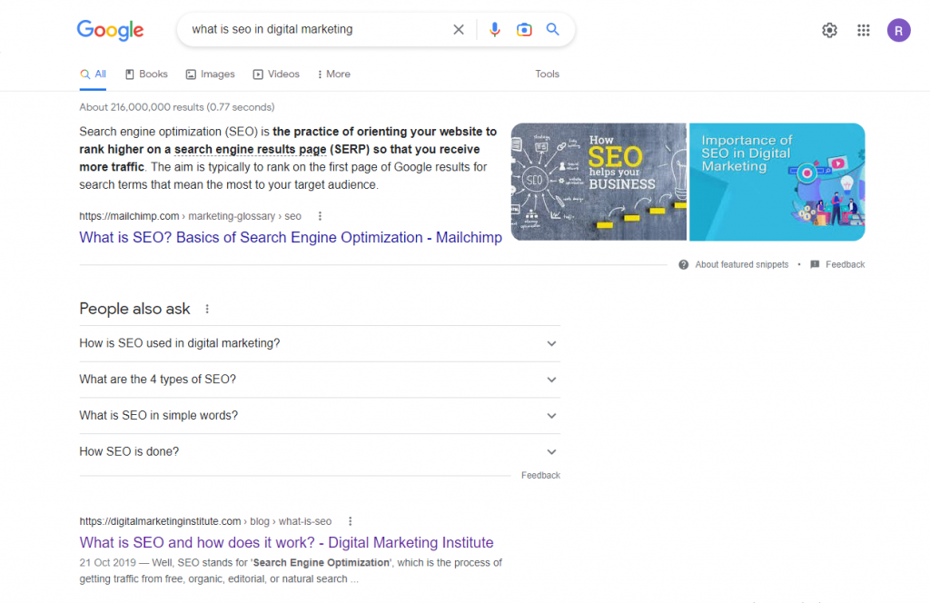The width and height of the screenshot is (930, 603).
Task: Expand "What are the 4 types of SEO?"
Action: (551, 380)
